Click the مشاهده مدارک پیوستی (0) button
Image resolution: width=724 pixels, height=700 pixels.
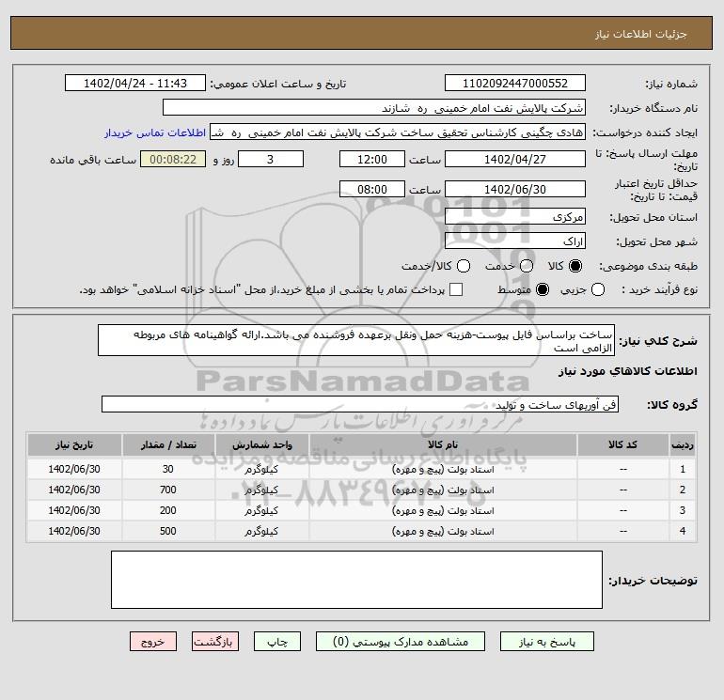click(401, 642)
